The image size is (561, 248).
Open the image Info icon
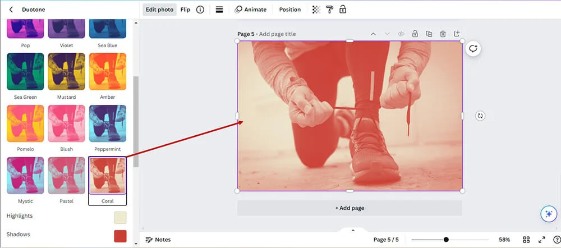click(x=200, y=10)
